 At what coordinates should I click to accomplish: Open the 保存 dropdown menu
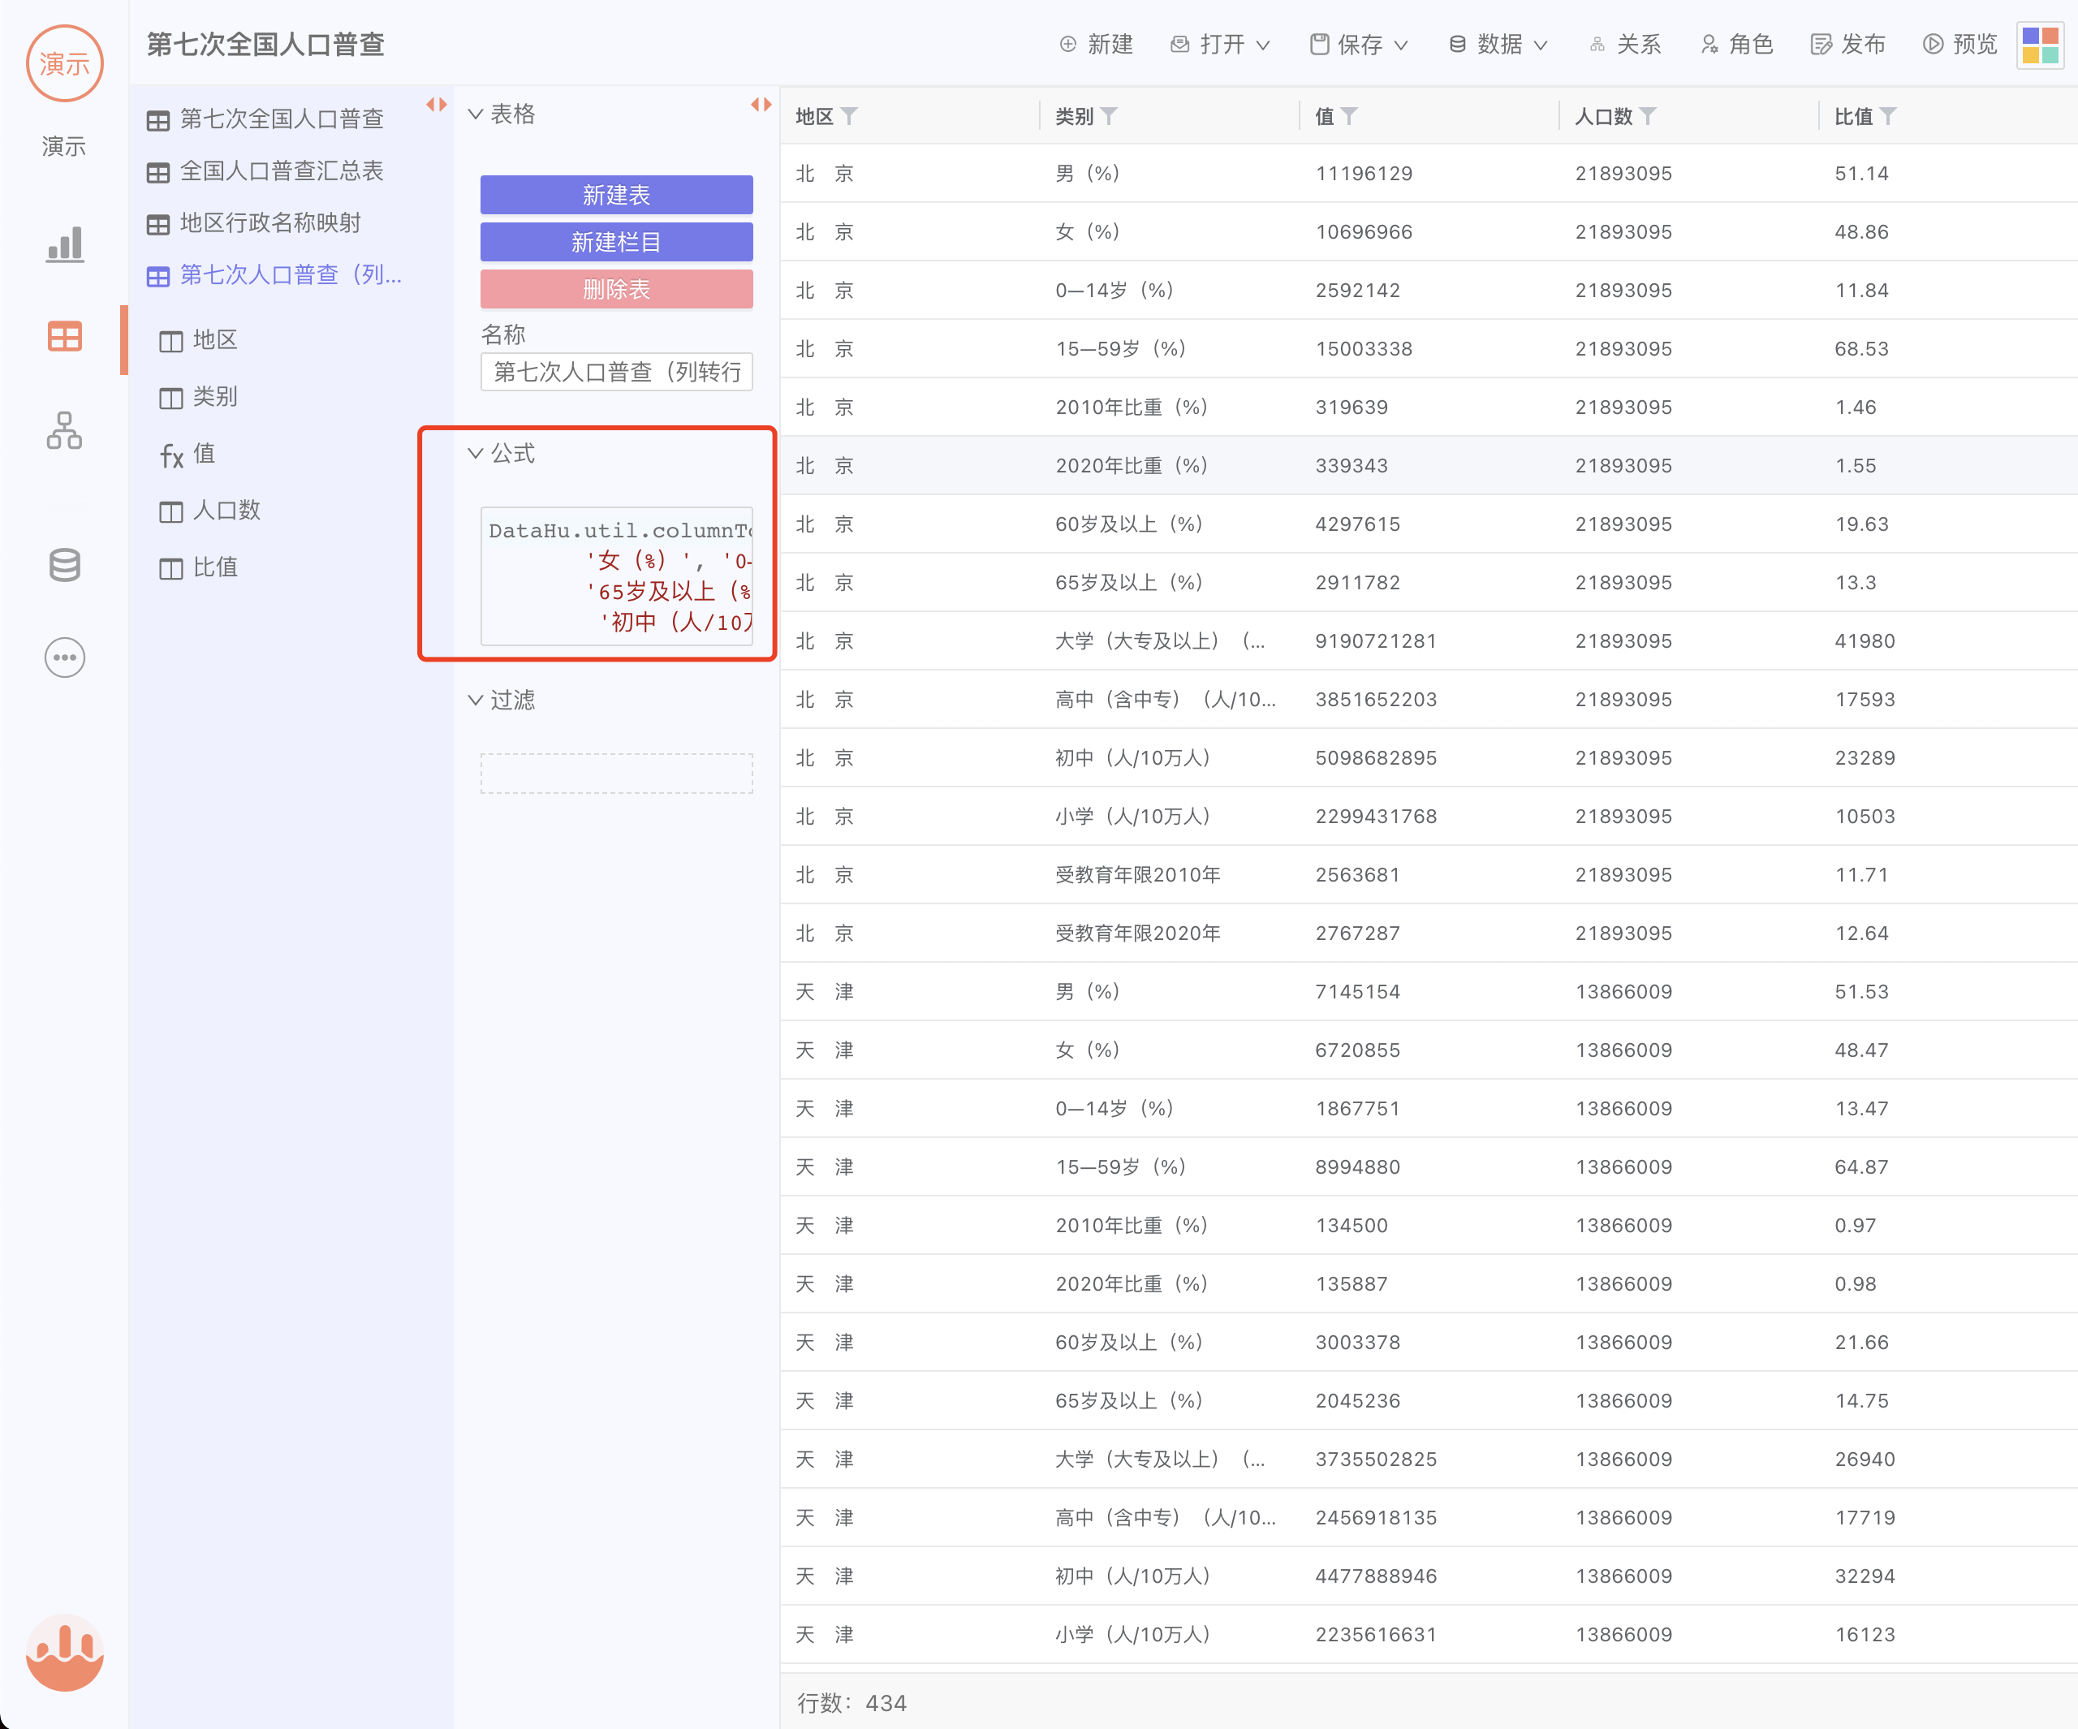click(1359, 45)
